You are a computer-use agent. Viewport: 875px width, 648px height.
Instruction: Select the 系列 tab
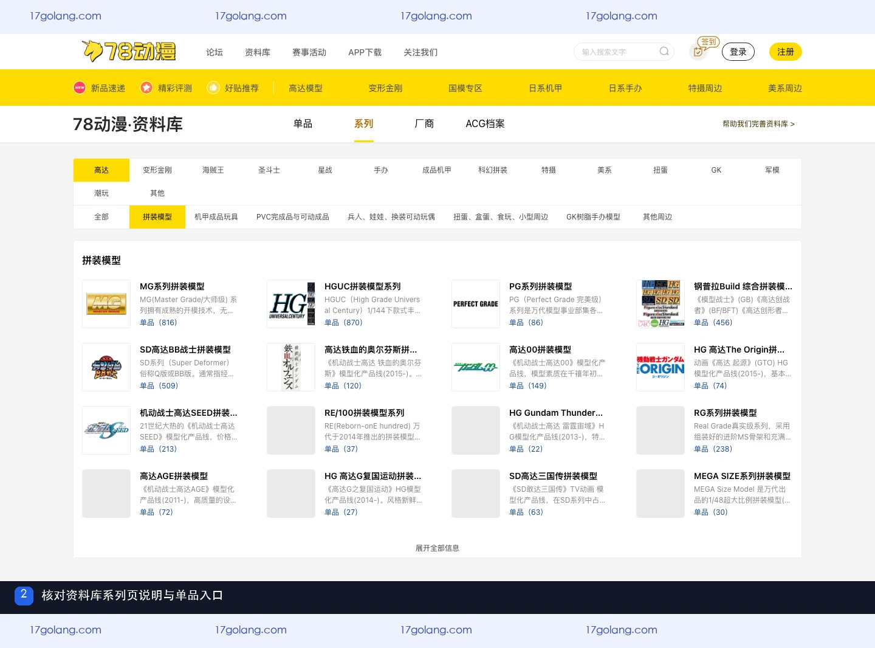(x=364, y=123)
